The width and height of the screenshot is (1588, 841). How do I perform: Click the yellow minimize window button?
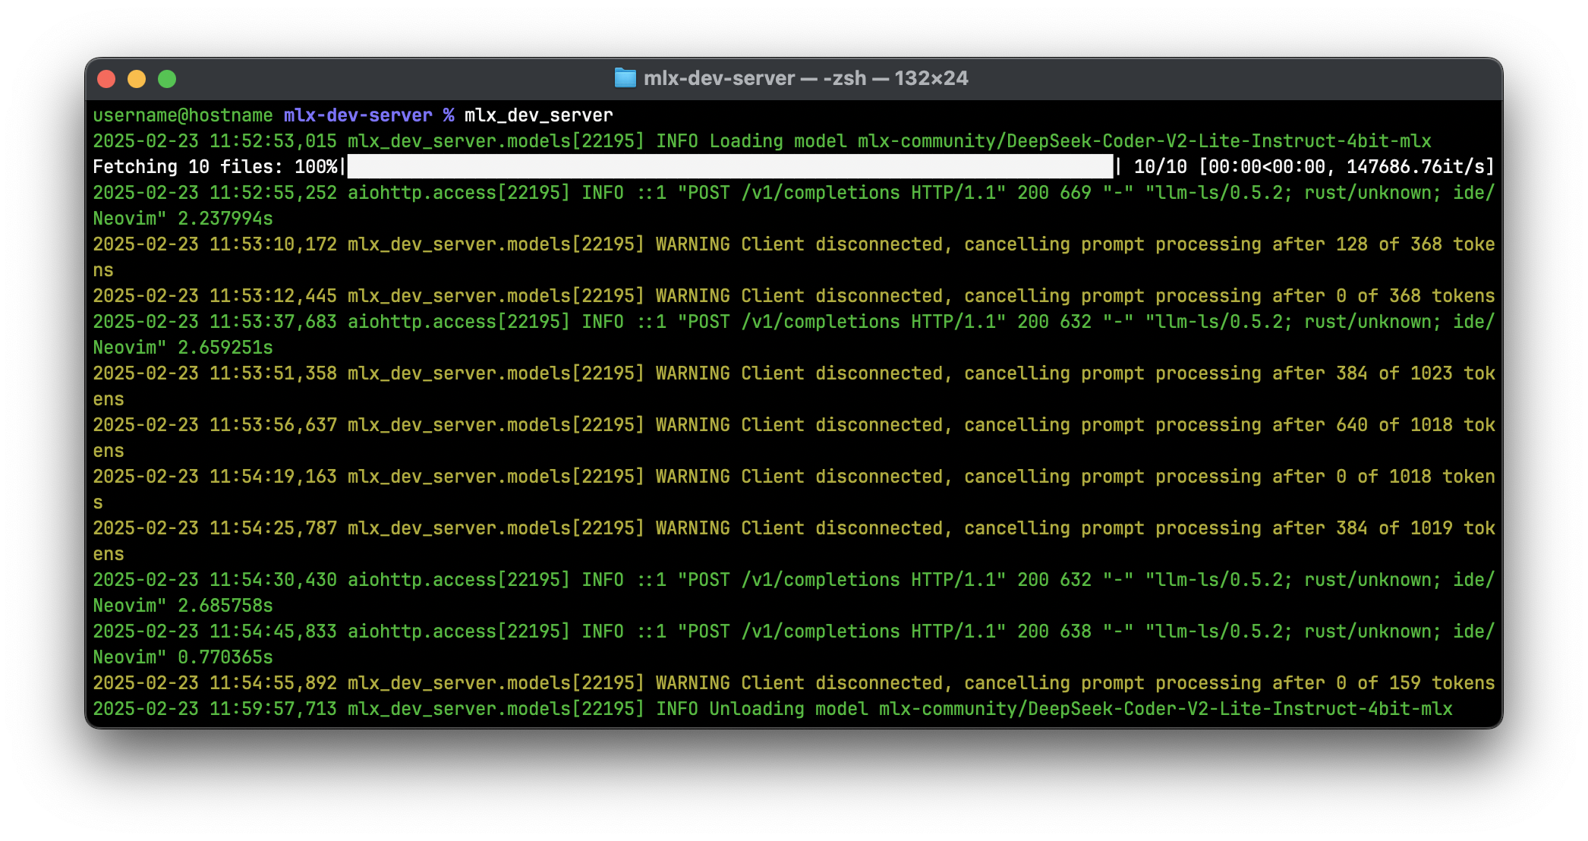pos(137,79)
